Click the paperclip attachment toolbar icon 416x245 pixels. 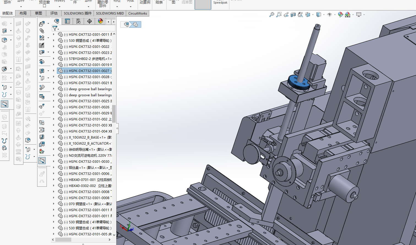[42, 31]
